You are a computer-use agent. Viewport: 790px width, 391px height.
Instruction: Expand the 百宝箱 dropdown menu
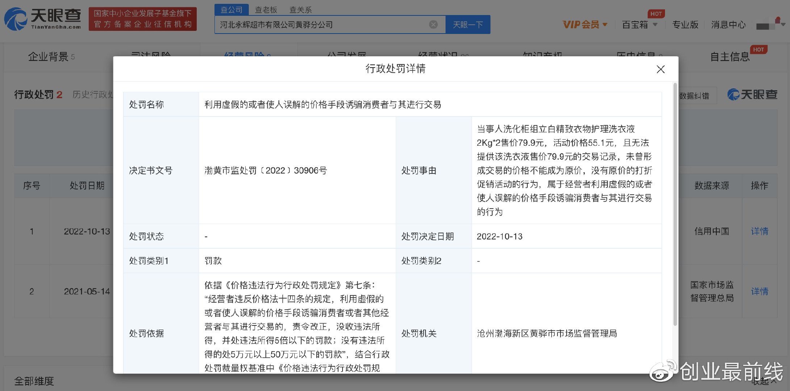click(x=640, y=25)
